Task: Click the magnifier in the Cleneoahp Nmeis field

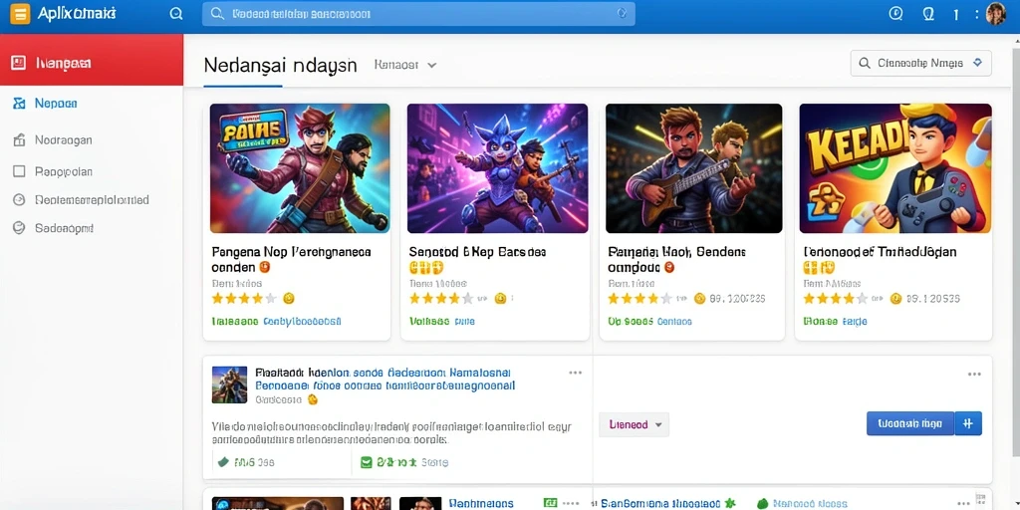Action: (865, 63)
